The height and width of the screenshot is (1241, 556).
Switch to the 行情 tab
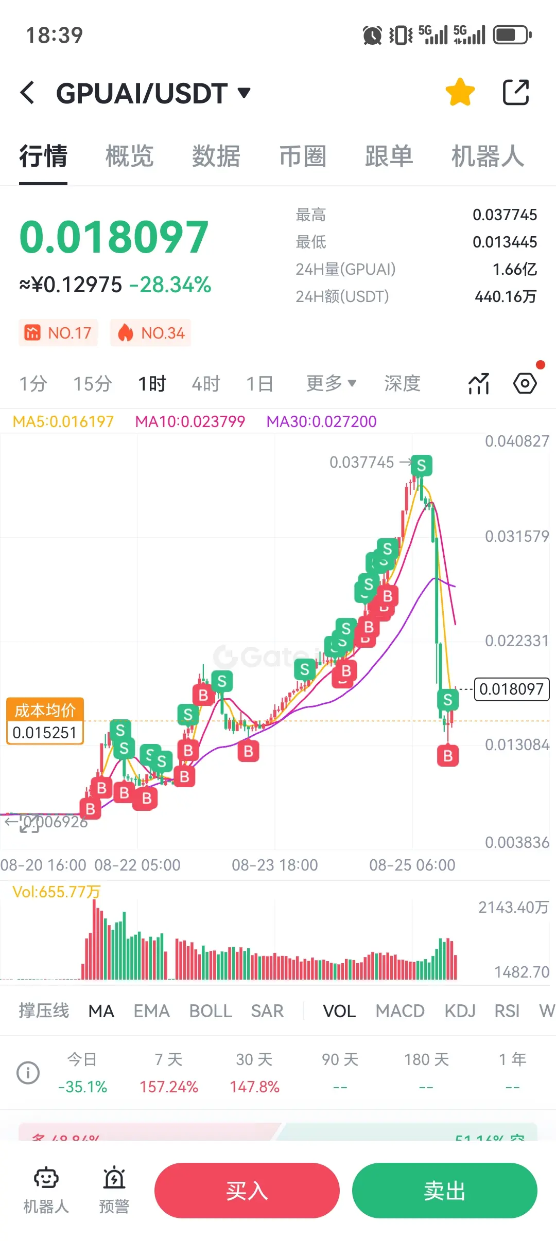[x=43, y=156]
